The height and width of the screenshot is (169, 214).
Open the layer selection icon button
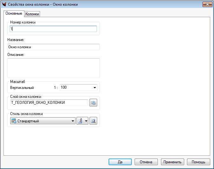point(93,103)
